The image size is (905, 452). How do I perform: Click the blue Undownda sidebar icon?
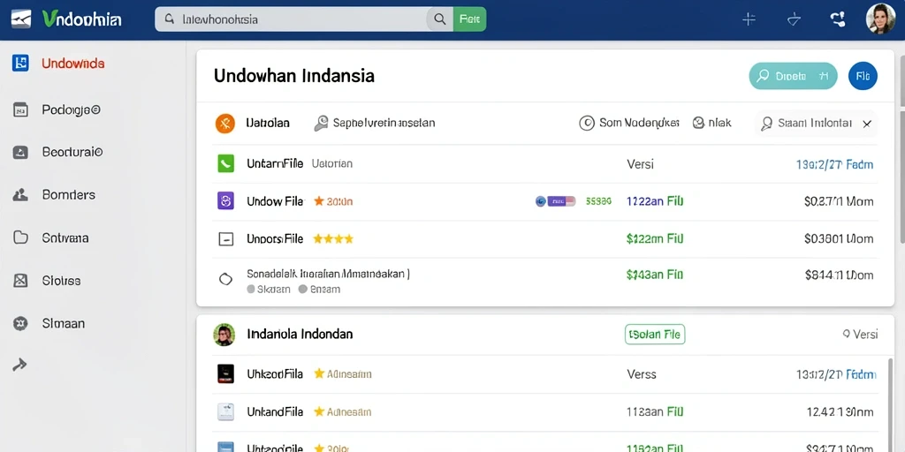pos(21,64)
